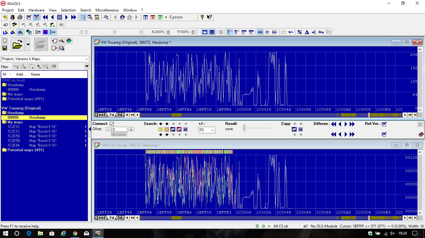Select map at address 1C2E84
This screenshot has width=425, height=238.
pos(44,145)
